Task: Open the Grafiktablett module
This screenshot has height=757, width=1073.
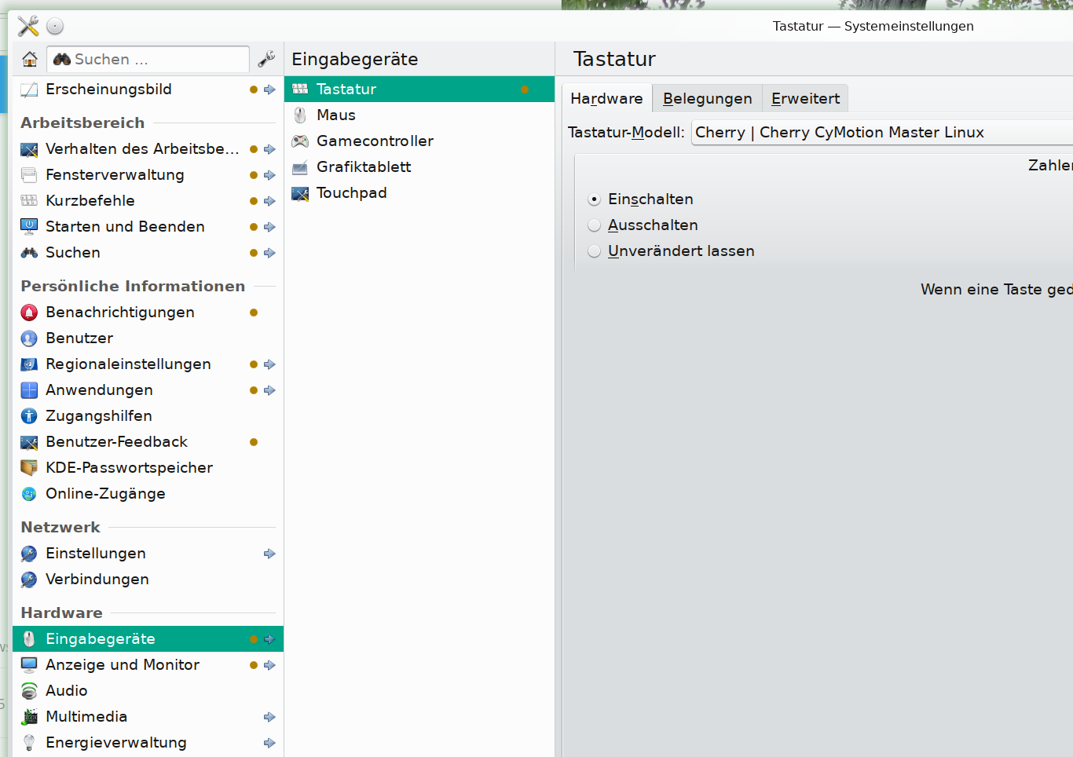Action: click(363, 167)
